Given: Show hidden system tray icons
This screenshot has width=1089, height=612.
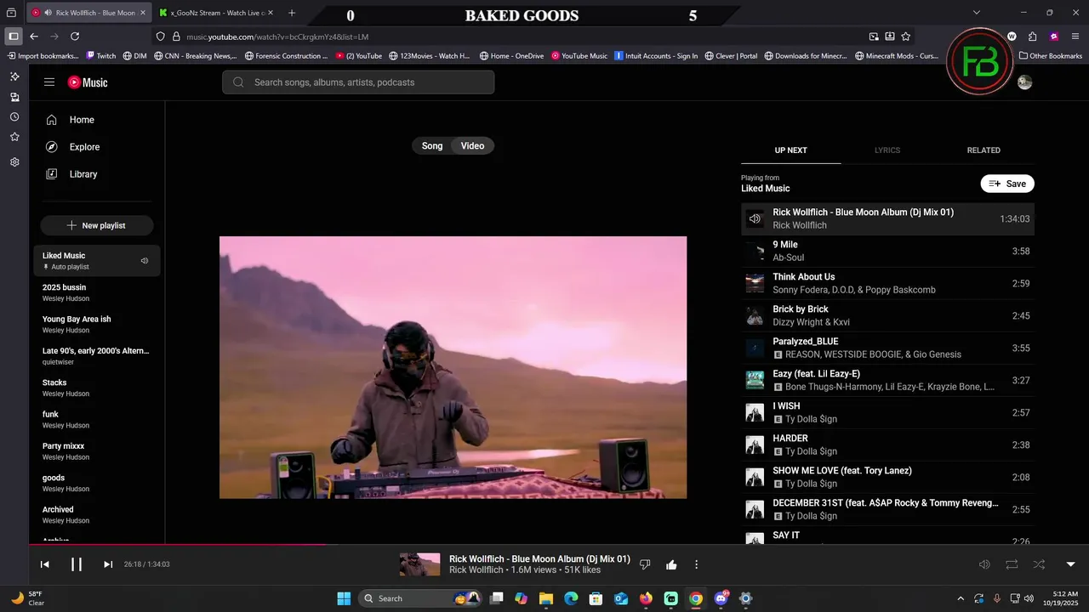Looking at the screenshot, I should point(961,598).
